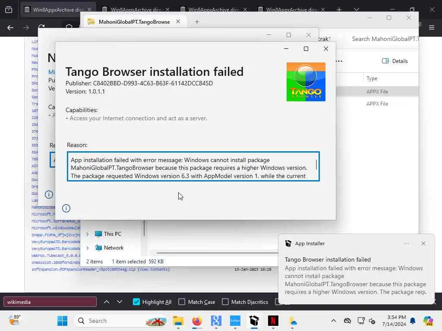Click the Reason box scrollbar

click(316, 165)
